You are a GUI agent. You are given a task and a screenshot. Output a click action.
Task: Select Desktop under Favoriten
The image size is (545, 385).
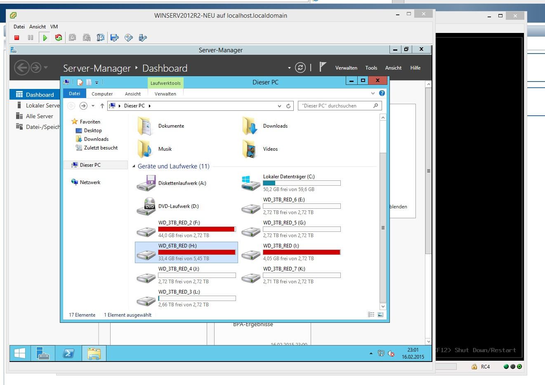[93, 131]
